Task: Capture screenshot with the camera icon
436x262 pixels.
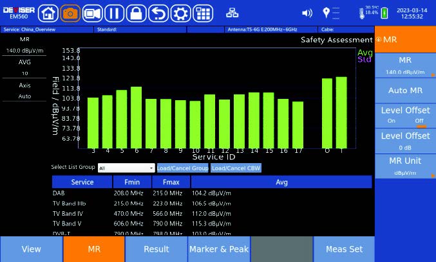Action: (x=70, y=13)
